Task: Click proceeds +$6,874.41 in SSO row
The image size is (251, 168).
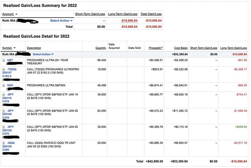Action: (156, 85)
